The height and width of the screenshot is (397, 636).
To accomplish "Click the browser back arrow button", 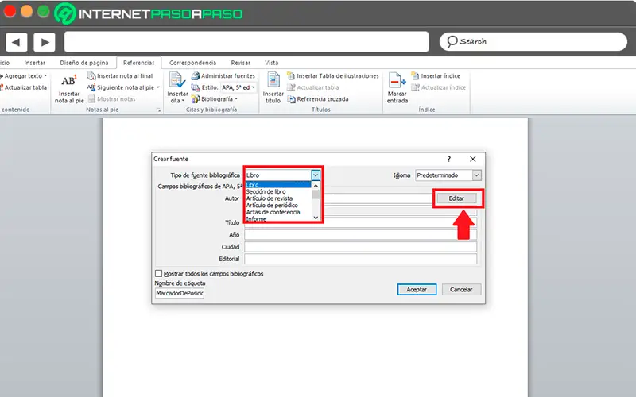I will [x=16, y=42].
